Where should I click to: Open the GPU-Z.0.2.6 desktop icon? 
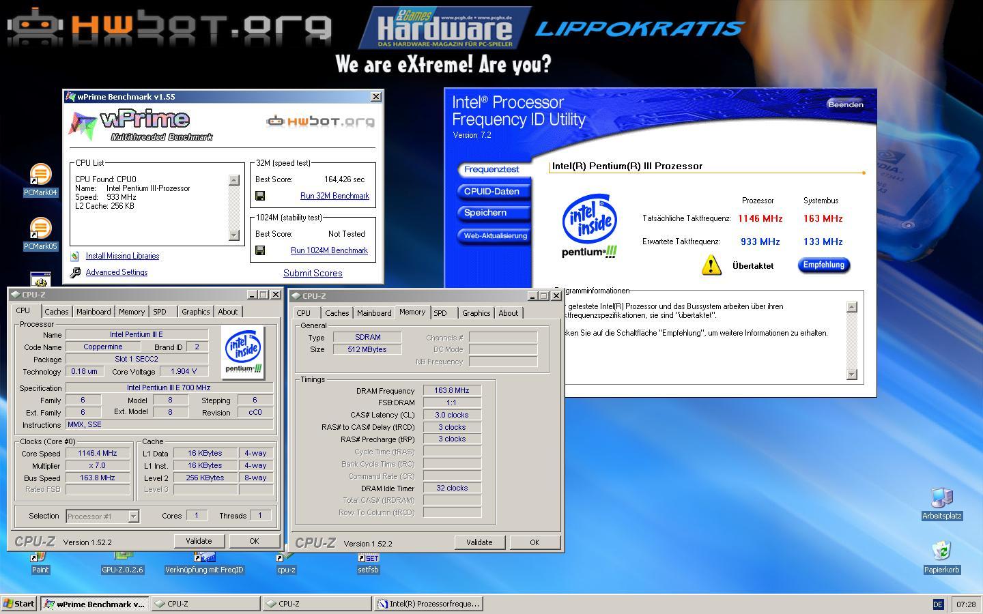click(x=123, y=564)
